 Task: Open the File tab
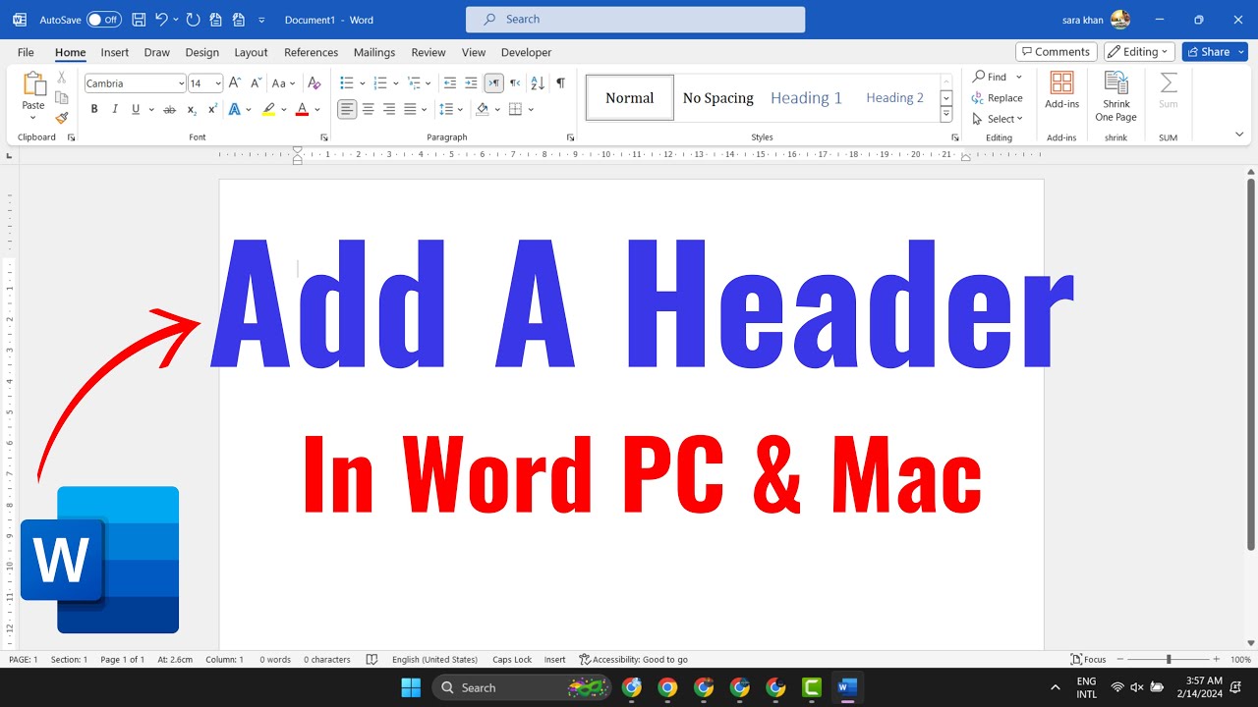pos(26,52)
